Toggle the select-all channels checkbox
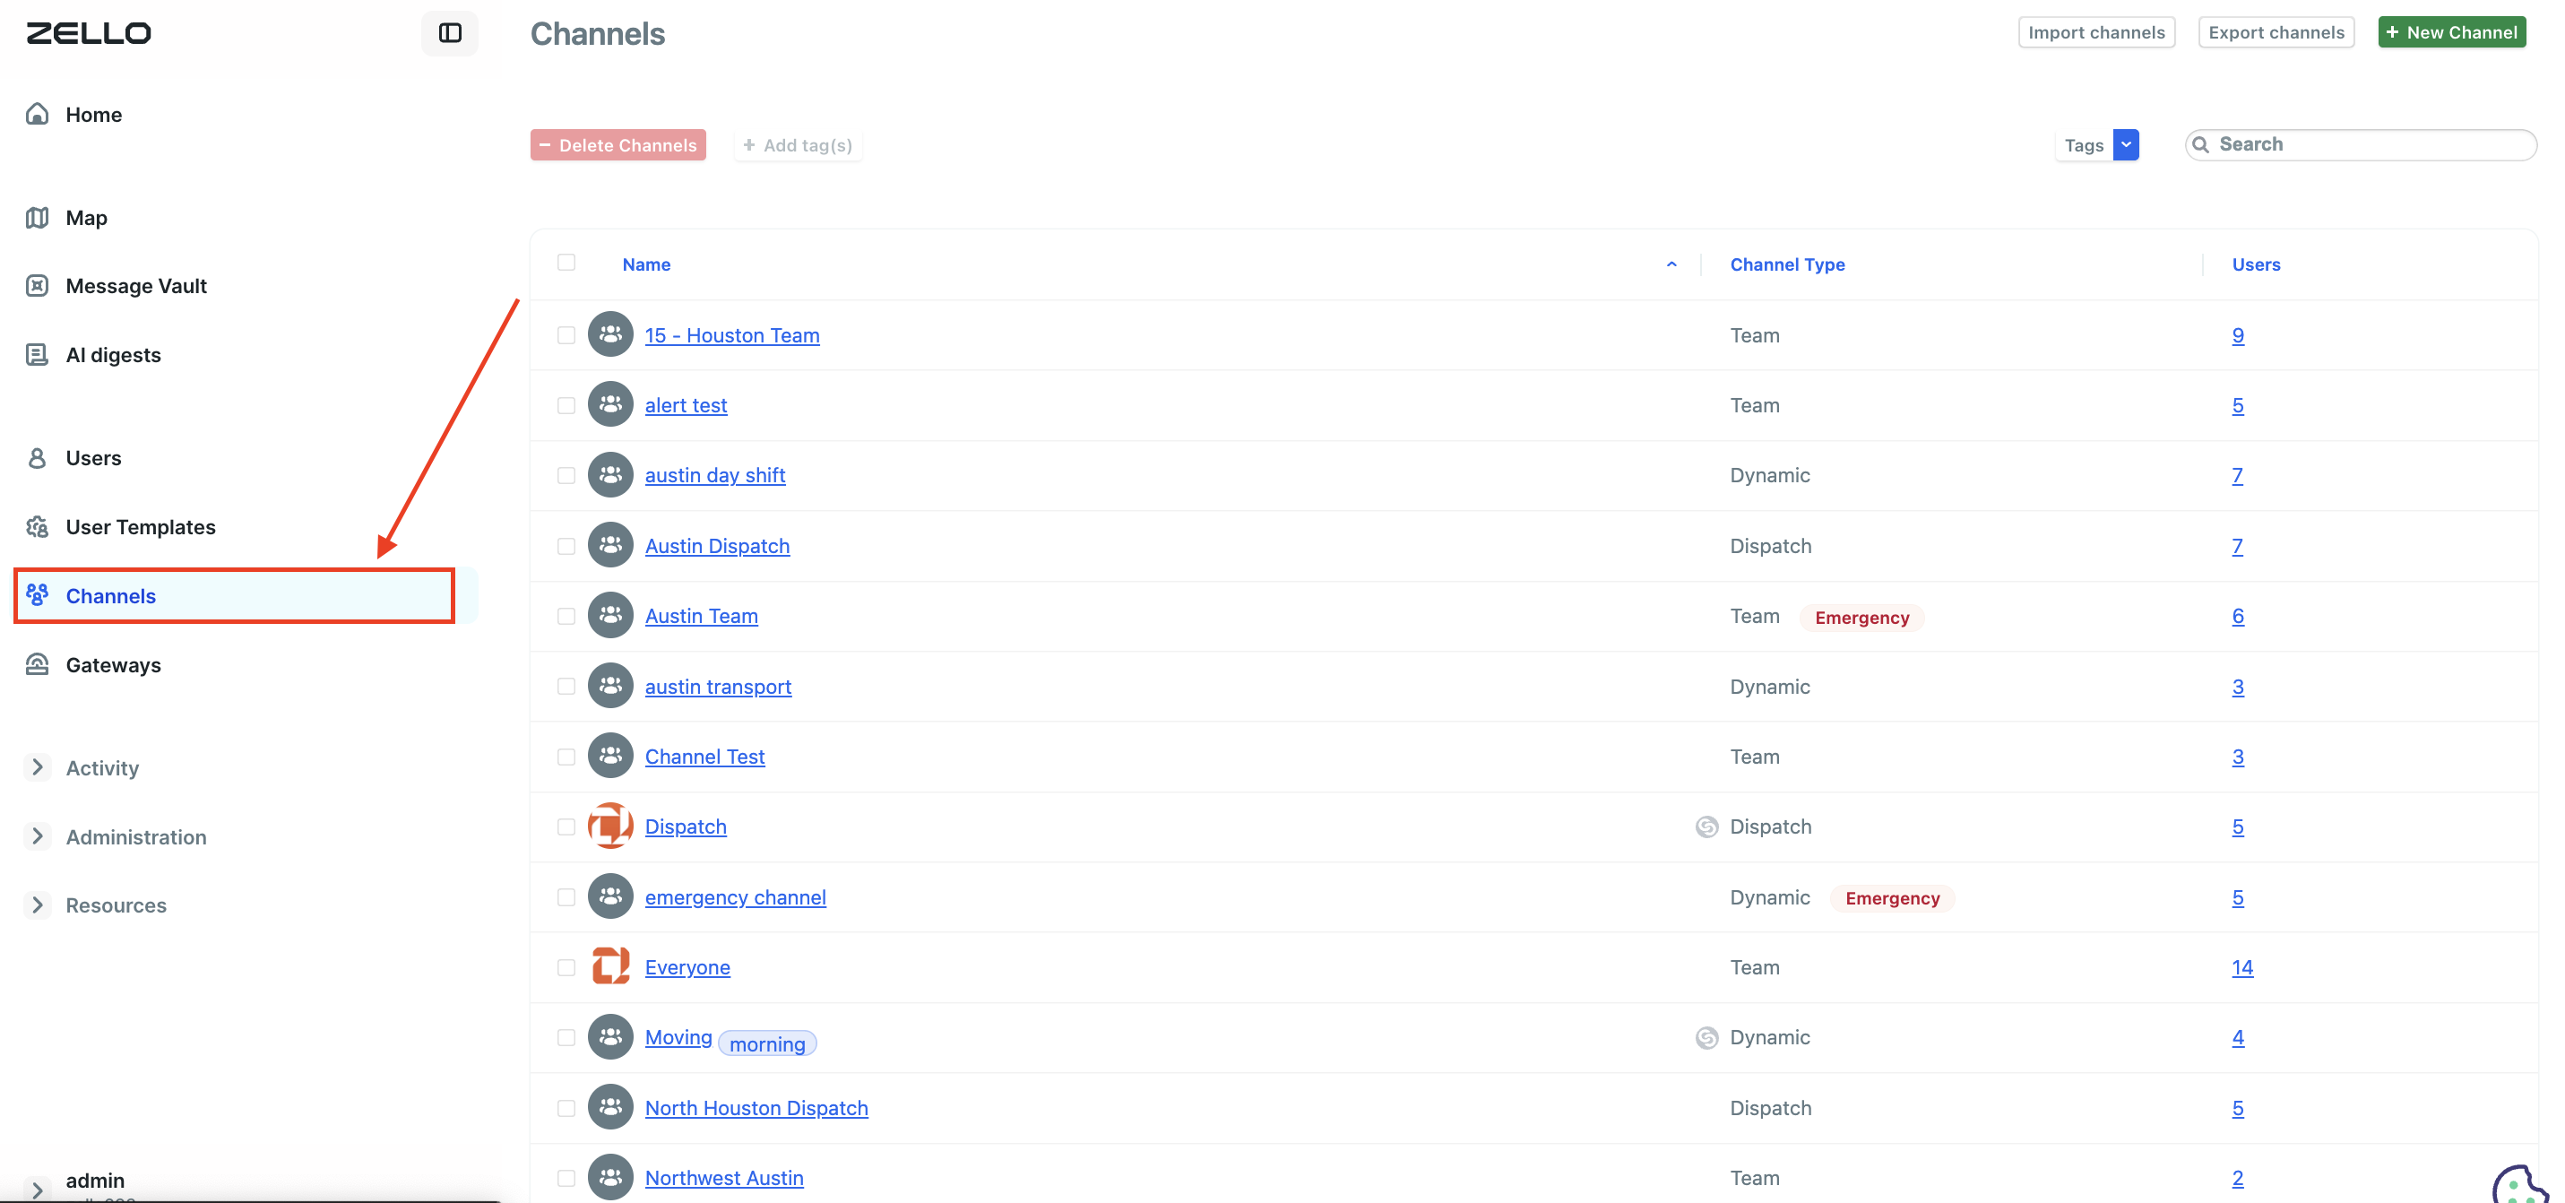Viewport: 2565px width, 1203px height. pos(566,262)
